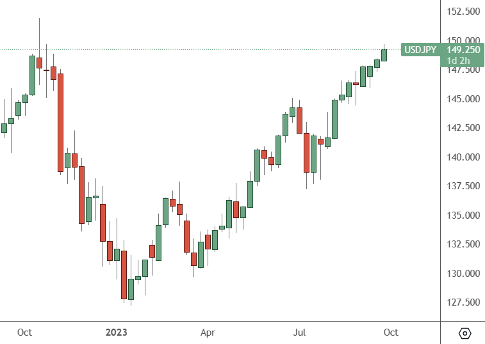The image size is (485, 344).
Task: Click the Jul time axis label
Action: (x=299, y=332)
